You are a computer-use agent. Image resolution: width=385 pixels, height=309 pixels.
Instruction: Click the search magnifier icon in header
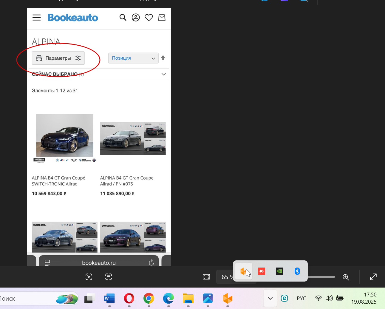click(123, 18)
